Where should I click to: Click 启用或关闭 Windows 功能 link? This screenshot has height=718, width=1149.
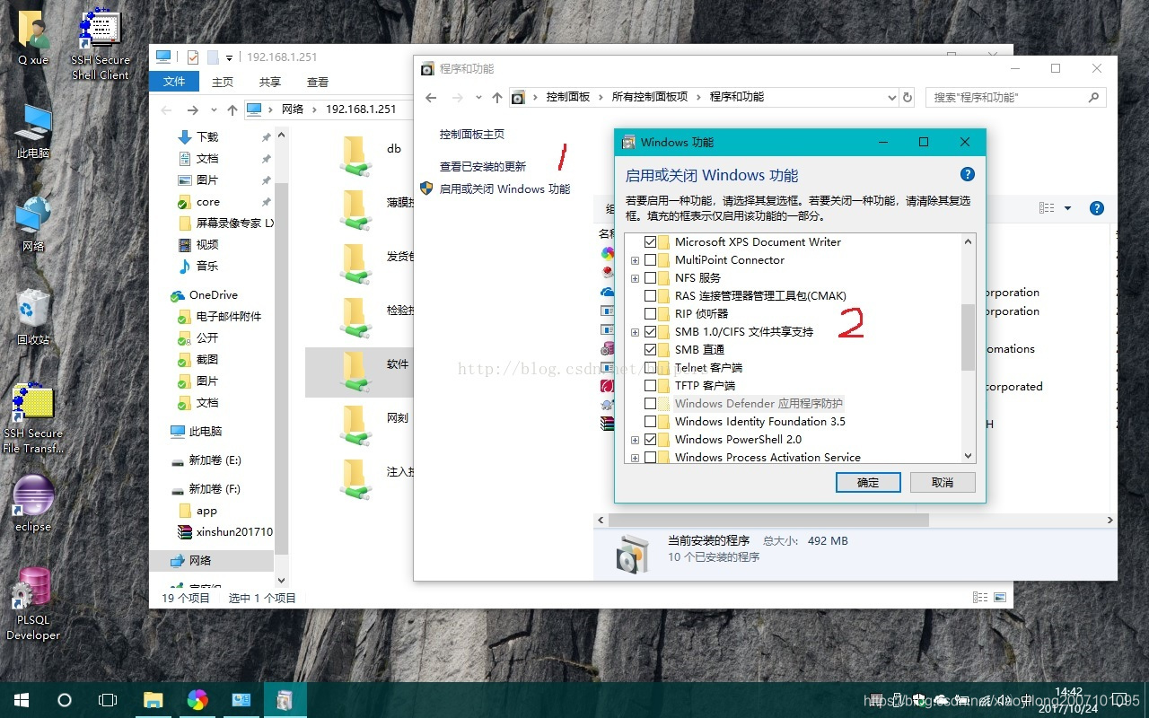coord(504,188)
